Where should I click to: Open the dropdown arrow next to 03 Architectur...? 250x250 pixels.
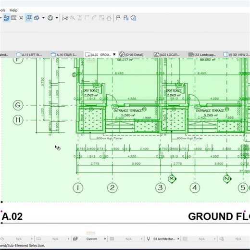[178, 239]
